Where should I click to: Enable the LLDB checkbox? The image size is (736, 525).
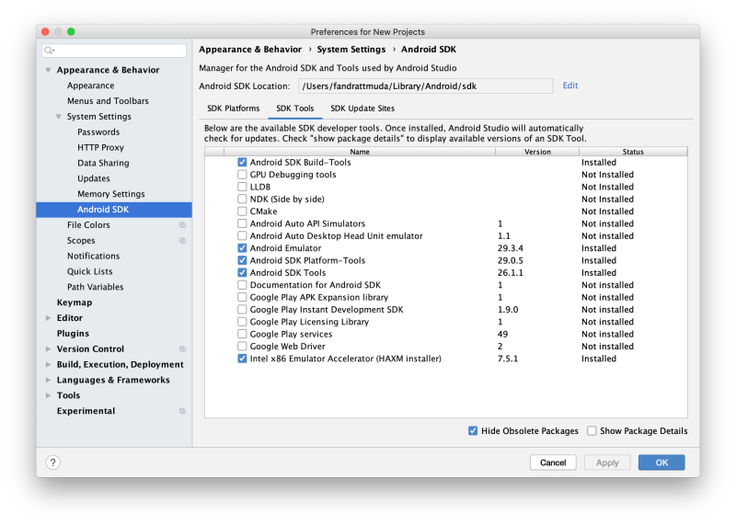tap(242, 187)
